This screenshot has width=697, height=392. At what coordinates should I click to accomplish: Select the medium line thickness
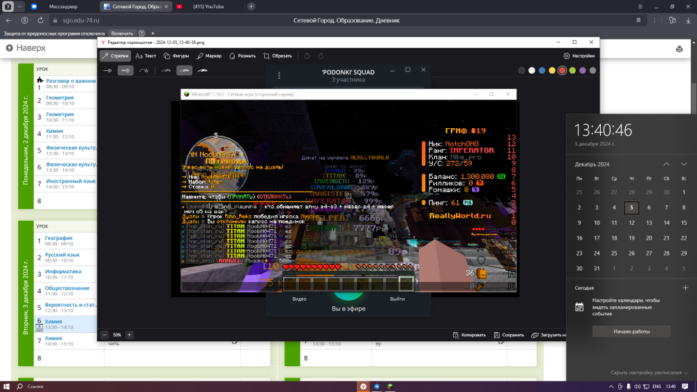tap(185, 70)
